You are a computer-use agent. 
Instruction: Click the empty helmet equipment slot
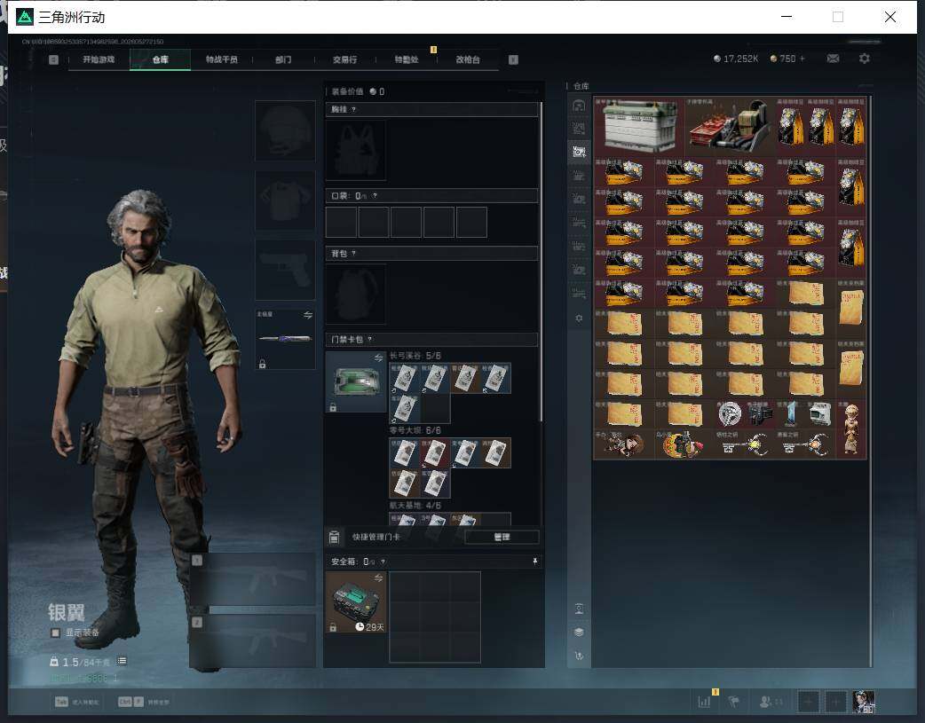click(x=285, y=130)
